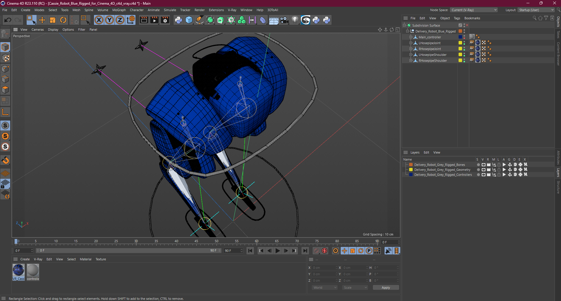Click the Apply button
This screenshot has width=561, height=301.
386,288
